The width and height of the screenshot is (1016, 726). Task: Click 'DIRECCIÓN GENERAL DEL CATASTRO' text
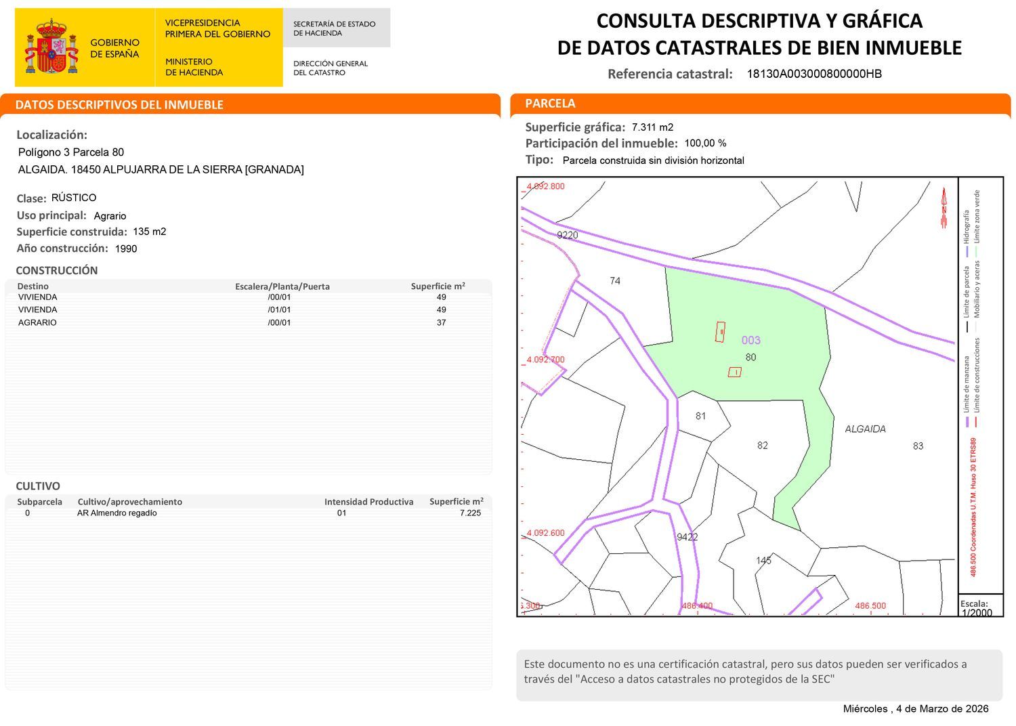331,68
